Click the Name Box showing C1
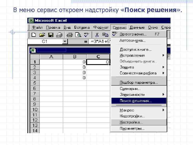This screenshot has width=193, height=145. [x=45, y=42]
